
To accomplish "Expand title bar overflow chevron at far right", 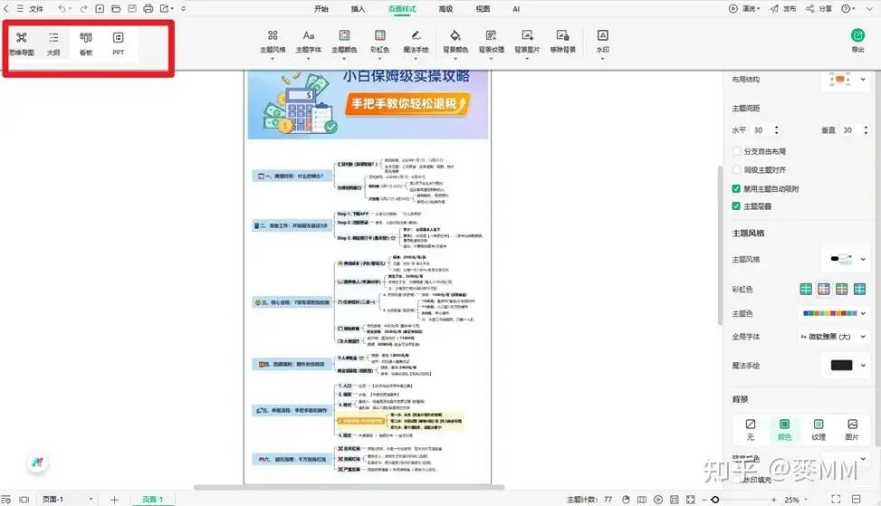I will pyautogui.click(x=868, y=8).
